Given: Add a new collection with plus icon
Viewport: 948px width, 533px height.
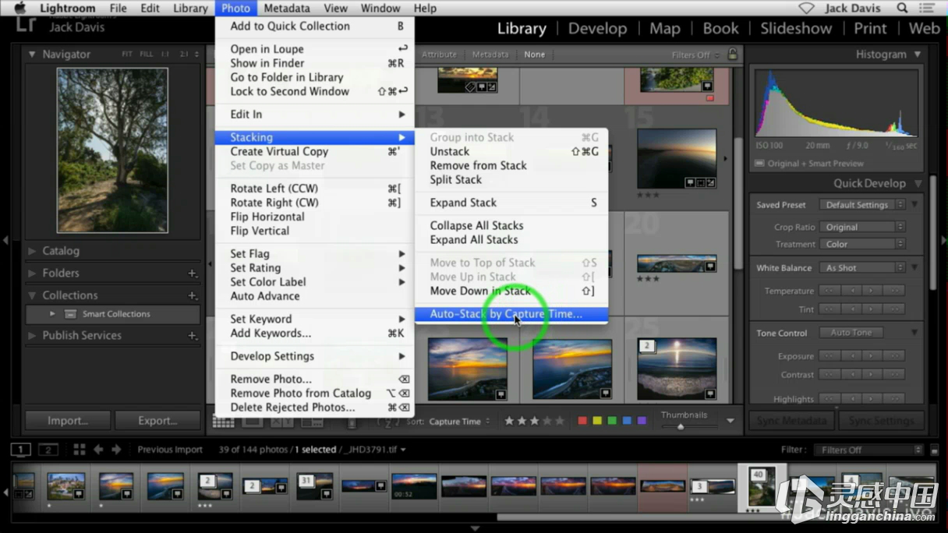Looking at the screenshot, I should point(192,296).
